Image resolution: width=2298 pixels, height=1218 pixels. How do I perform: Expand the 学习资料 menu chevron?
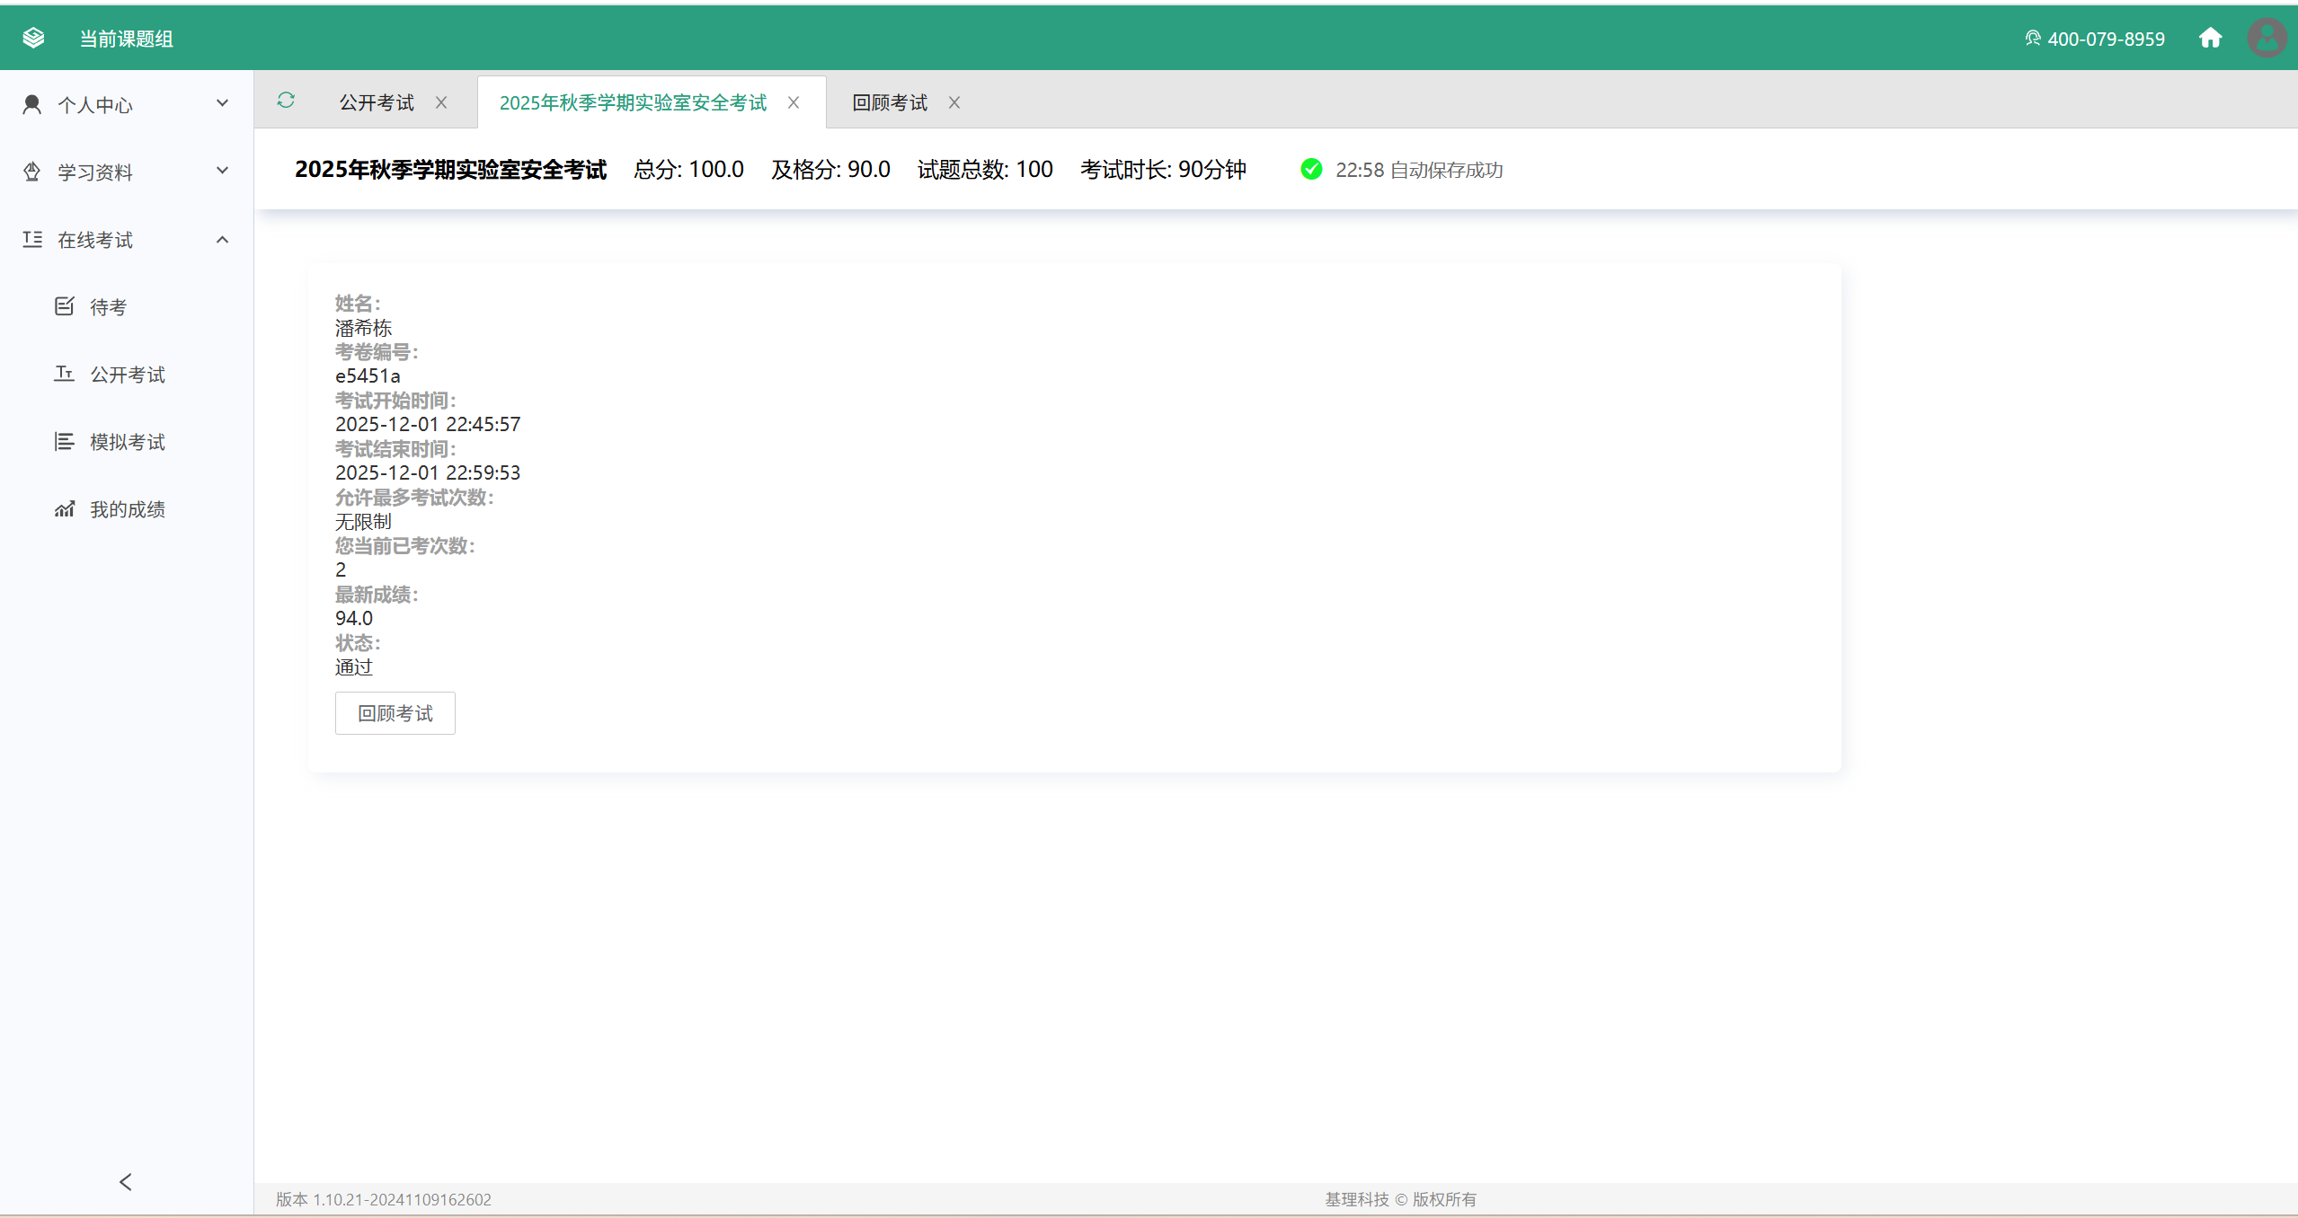(222, 171)
